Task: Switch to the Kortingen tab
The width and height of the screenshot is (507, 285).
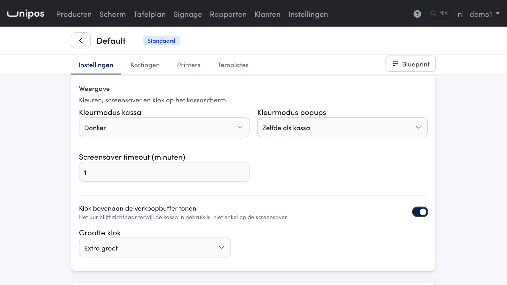Action: (145, 65)
